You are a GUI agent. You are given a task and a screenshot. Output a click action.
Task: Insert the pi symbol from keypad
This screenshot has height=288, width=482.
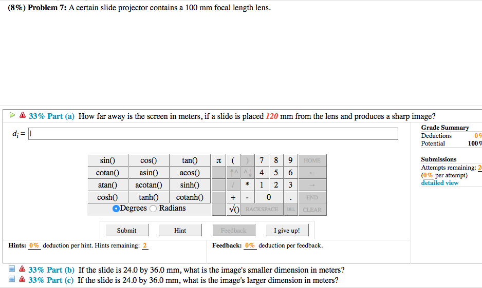[x=219, y=160]
